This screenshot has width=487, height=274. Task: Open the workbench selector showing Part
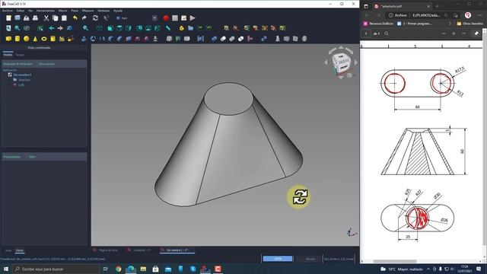137,18
